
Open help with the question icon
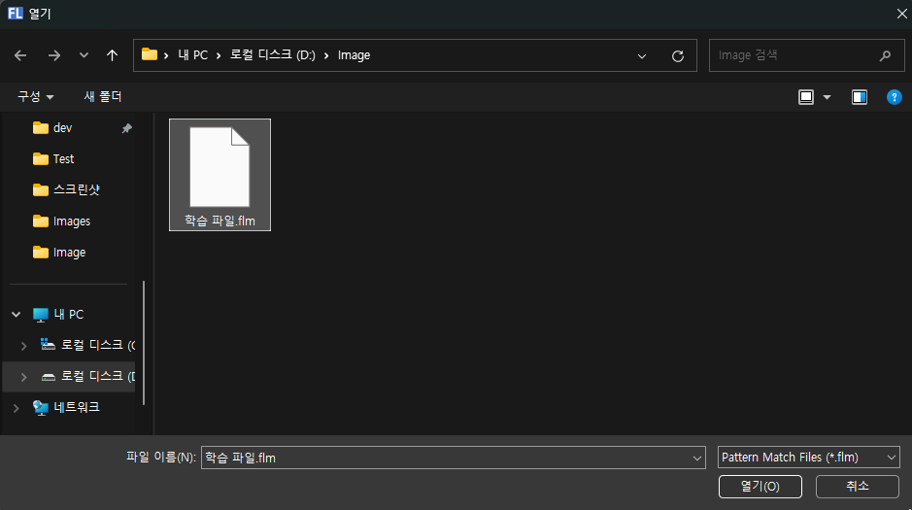point(894,97)
